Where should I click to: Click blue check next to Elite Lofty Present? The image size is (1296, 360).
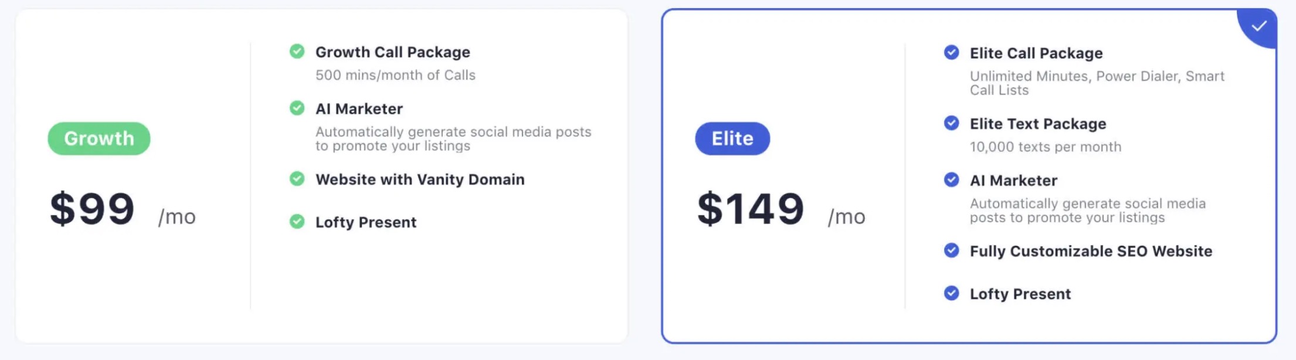(952, 293)
